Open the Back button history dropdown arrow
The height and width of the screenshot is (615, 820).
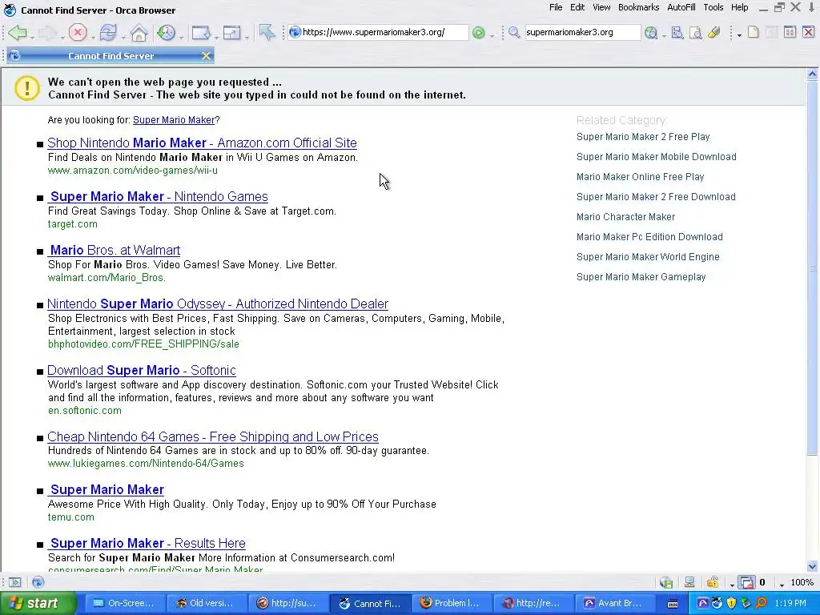point(32,37)
